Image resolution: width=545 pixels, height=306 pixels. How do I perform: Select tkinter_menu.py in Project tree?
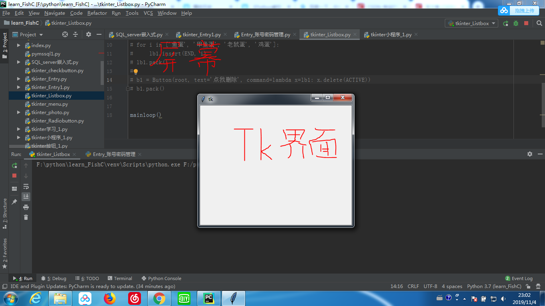pos(50,104)
